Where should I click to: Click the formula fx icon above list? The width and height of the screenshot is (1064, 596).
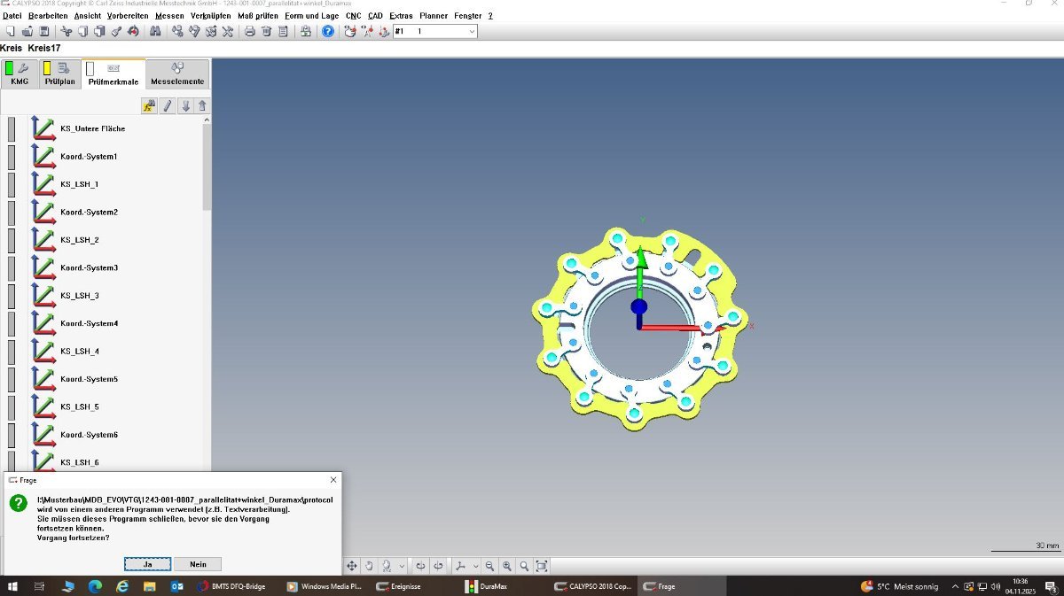[149, 106]
